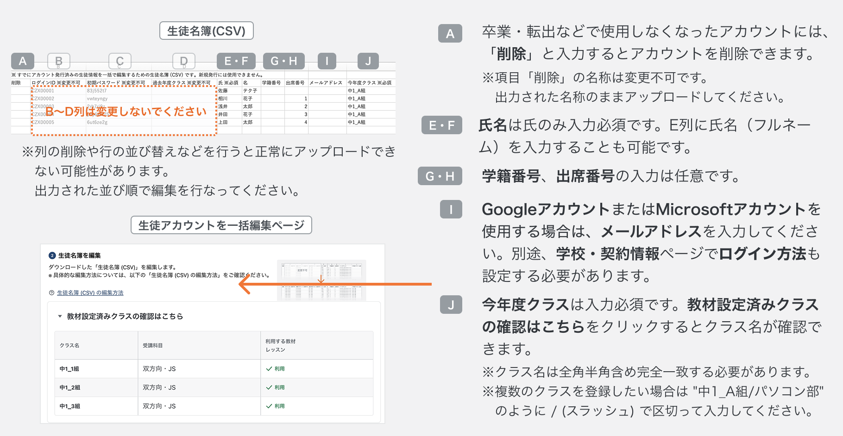The width and height of the screenshot is (843, 436).
Task: Select the G・H badge beside the 学籍番号 explanation
Action: click(440, 176)
